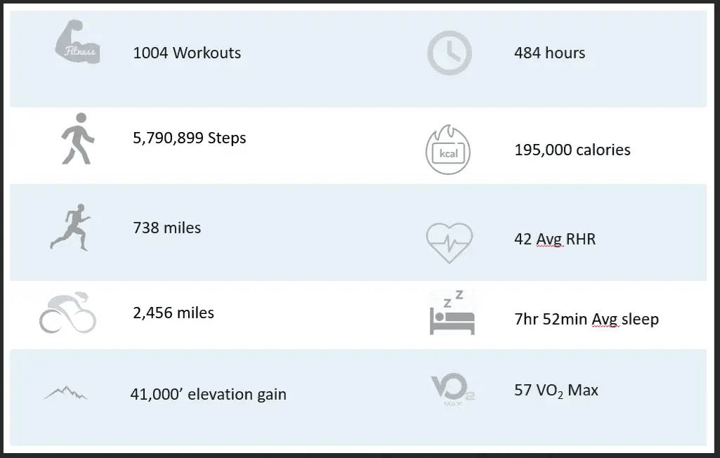Select the '2,456 miles' cycling distance
This screenshot has width=720, height=458.
[174, 313]
